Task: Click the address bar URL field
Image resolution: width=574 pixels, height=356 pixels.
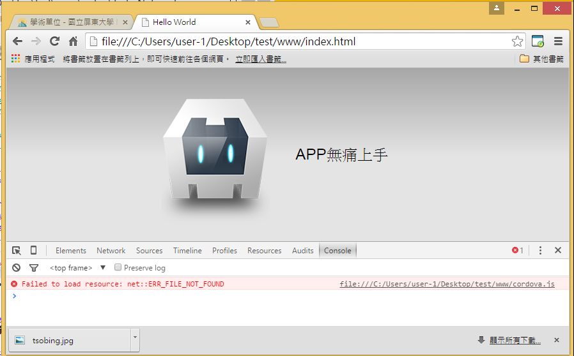Action: 294,41
